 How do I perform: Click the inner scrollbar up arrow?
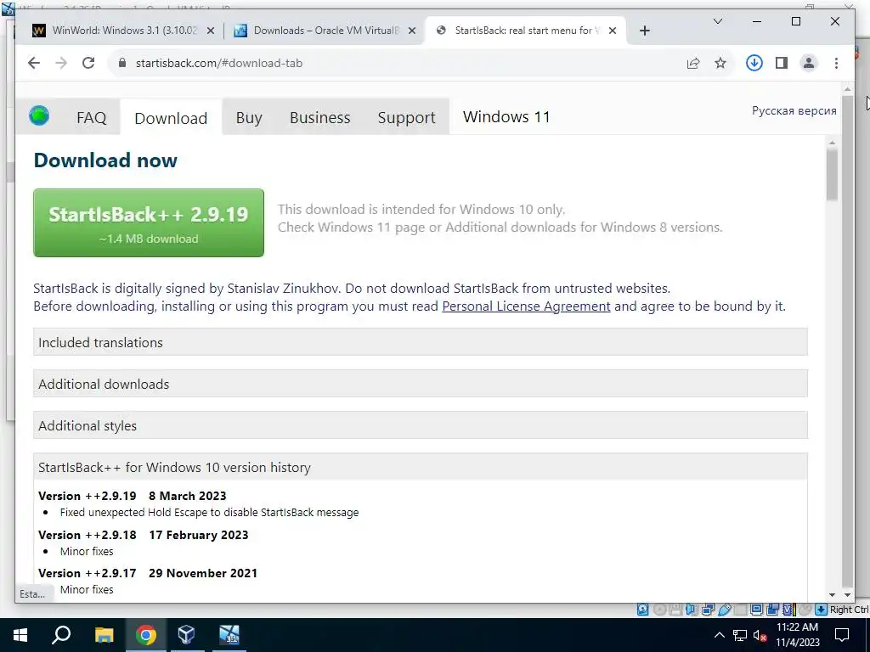click(832, 143)
